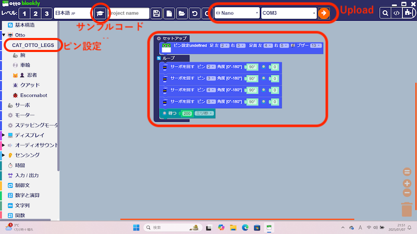Select CAT_OTTO_LEGS category in sidebar
417x234 pixels.
click(33, 45)
